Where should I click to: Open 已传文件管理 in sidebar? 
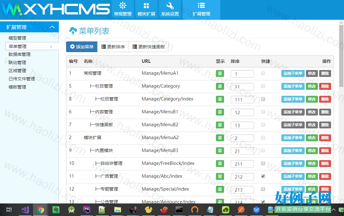pyautogui.click(x=22, y=79)
